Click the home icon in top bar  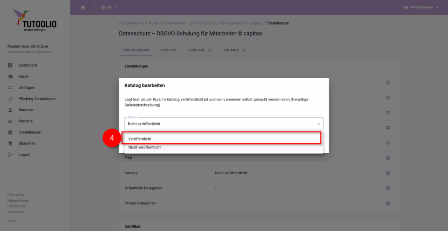[x=83, y=7]
